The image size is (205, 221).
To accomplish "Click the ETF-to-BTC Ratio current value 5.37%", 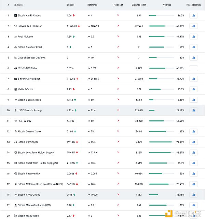I will point(70,68).
